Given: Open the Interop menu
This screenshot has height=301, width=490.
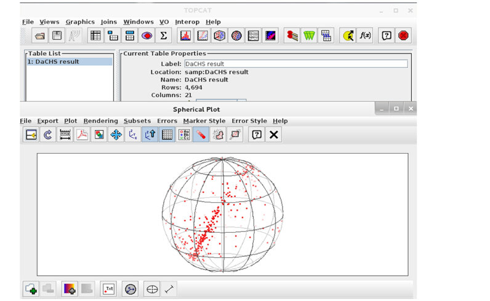Looking at the screenshot, I should click(x=187, y=22).
